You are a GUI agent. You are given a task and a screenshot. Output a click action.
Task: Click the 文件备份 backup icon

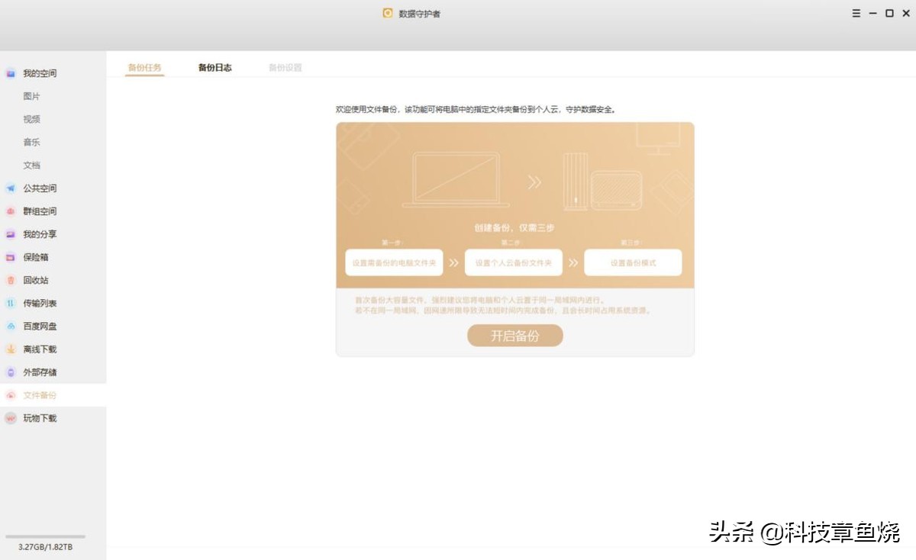11,395
